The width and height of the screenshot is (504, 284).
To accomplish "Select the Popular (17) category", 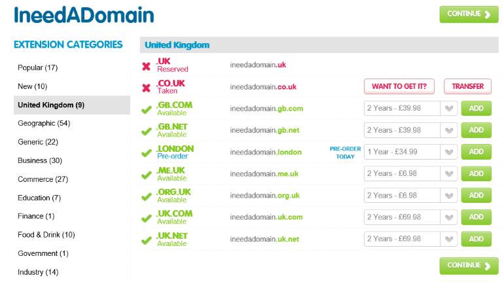I will click(x=38, y=67).
